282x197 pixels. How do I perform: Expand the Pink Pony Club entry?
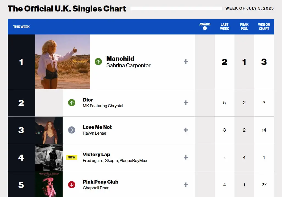[x=186, y=185]
